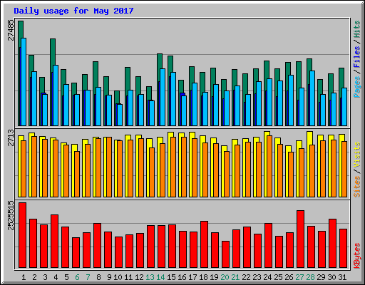
Task: Click the green Hits bar for day 15
Action: 170,63
